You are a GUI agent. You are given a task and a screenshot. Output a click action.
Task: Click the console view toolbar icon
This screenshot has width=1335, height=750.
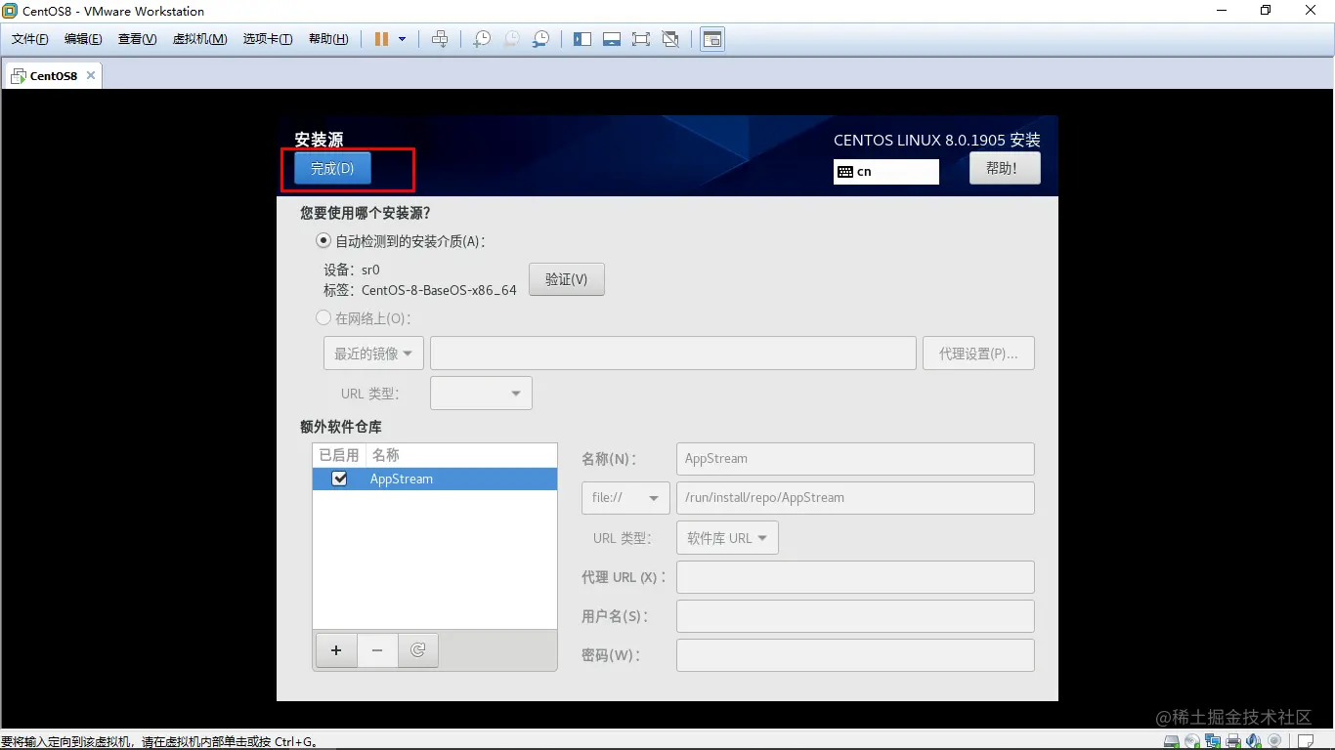click(x=712, y=39)
